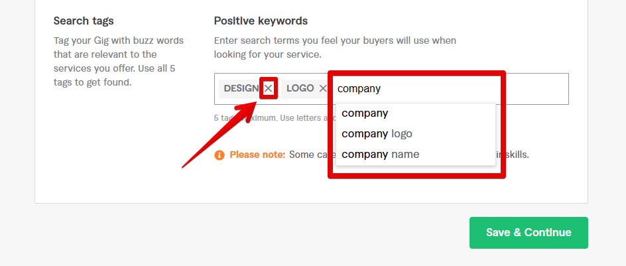Remove the DESIGN tag with its X
Screen dimensions: 626x266
point(268,88)
